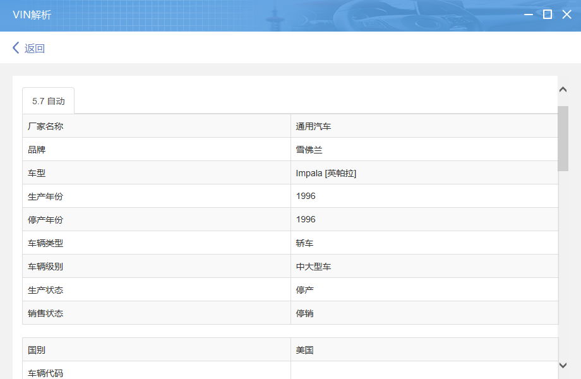Screen dimensions: 581x379
Task: Click the 车型 label cell
Action: (157, 172)
